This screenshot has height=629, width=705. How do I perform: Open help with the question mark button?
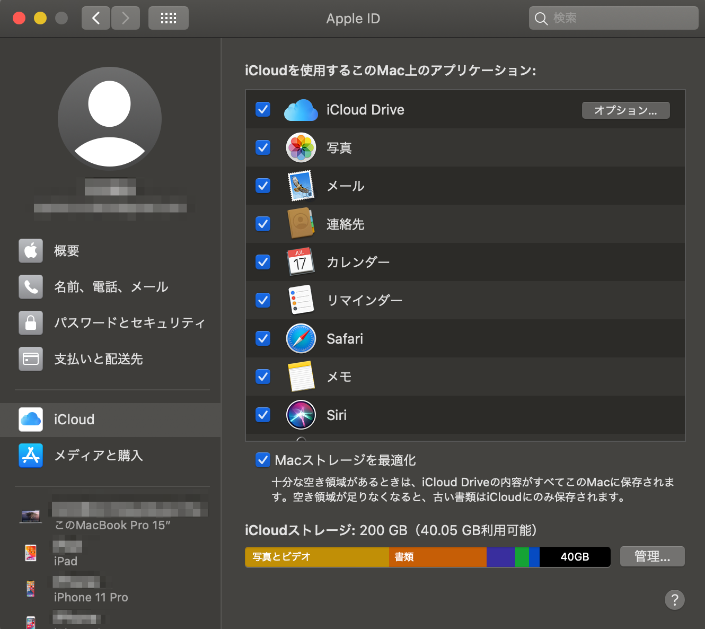point(675,600)
